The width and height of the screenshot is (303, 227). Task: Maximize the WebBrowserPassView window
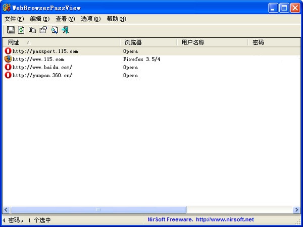pyautogui.click(x=284, y=8)
